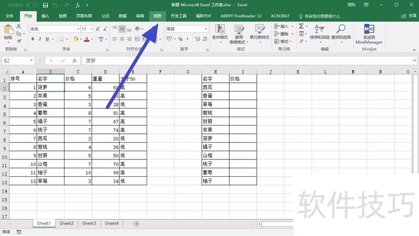
Task: Click the Copy icon
Action: pyautogui.click(x=18, y=34)
